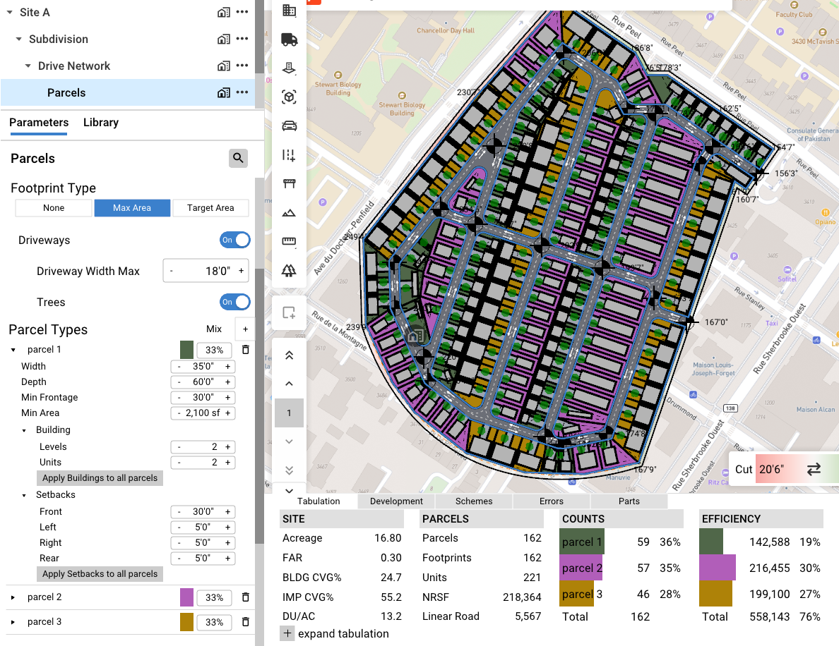
Task: Open Subdivision more options menu
Action: [x=242, y=39]
